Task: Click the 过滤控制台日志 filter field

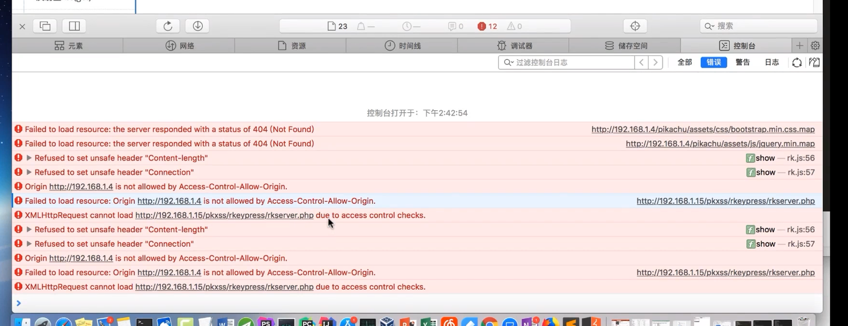Action: pos(566,62)
